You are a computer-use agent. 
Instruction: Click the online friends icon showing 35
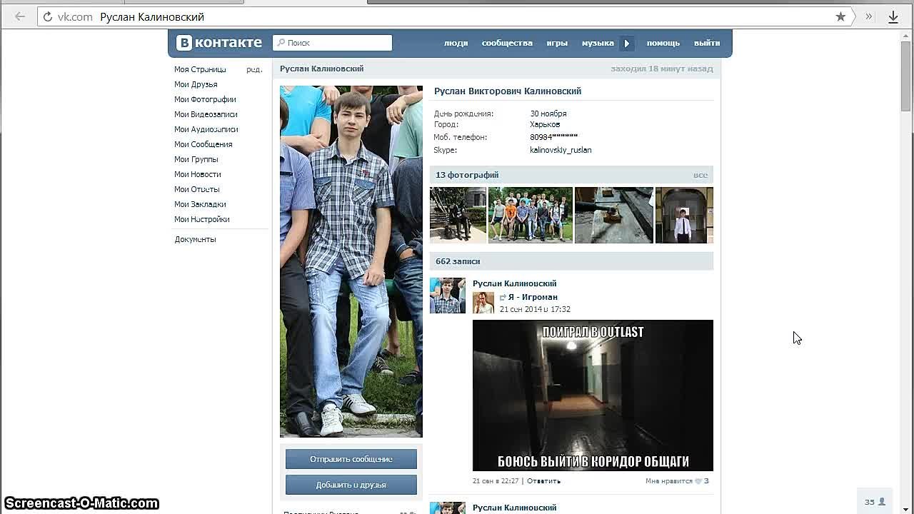point(874,501)
